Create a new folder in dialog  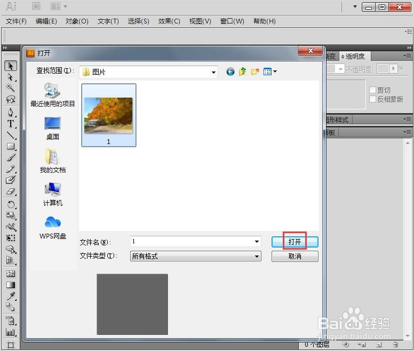[x=255, y=71]
